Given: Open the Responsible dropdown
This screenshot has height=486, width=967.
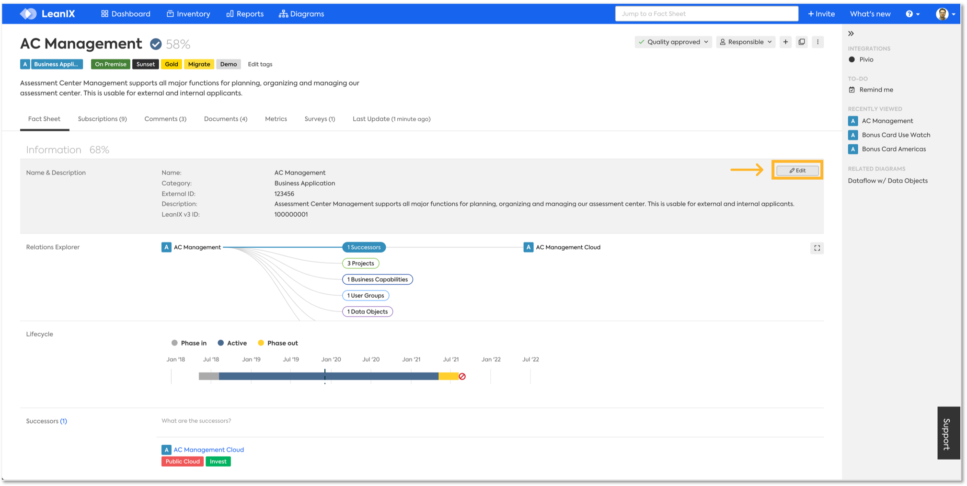Looking at the screenshot, I should [746, 42].
